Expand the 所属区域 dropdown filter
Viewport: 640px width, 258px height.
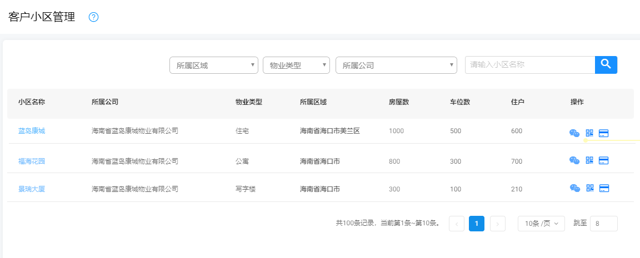213,65
